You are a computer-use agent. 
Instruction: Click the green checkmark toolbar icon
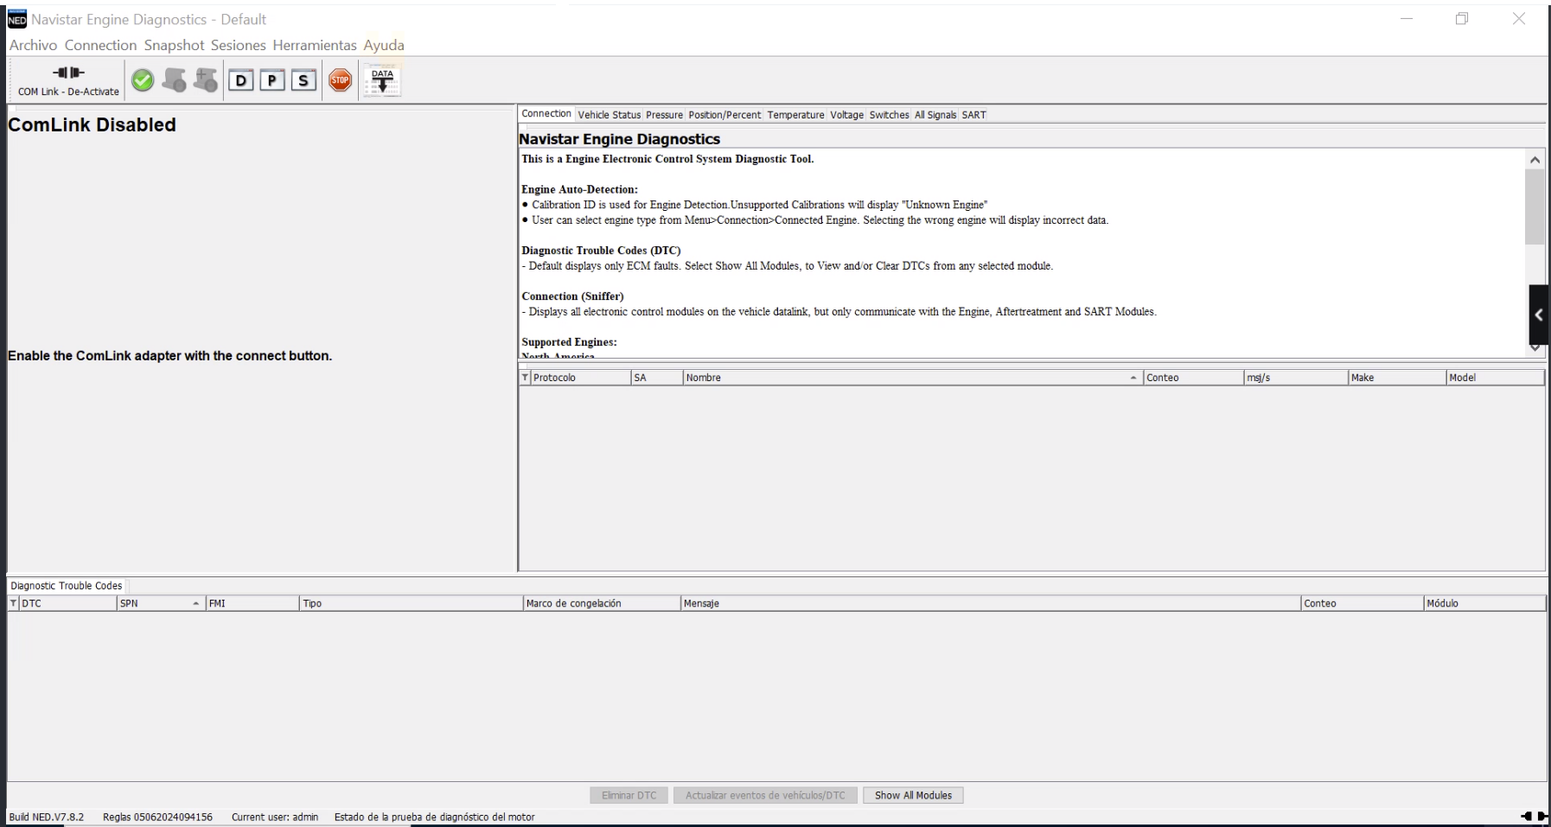(143, 80)
